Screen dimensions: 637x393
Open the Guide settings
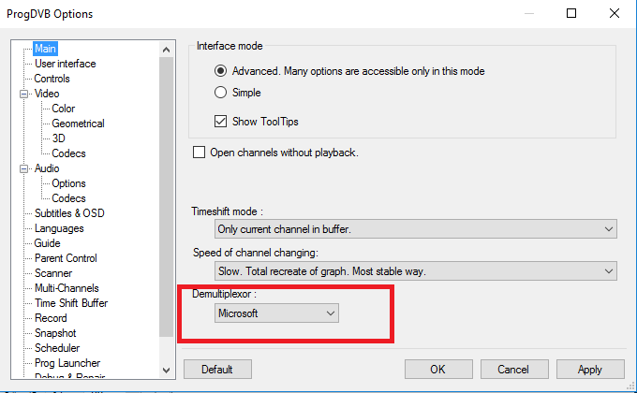click(x=47, y=243)
